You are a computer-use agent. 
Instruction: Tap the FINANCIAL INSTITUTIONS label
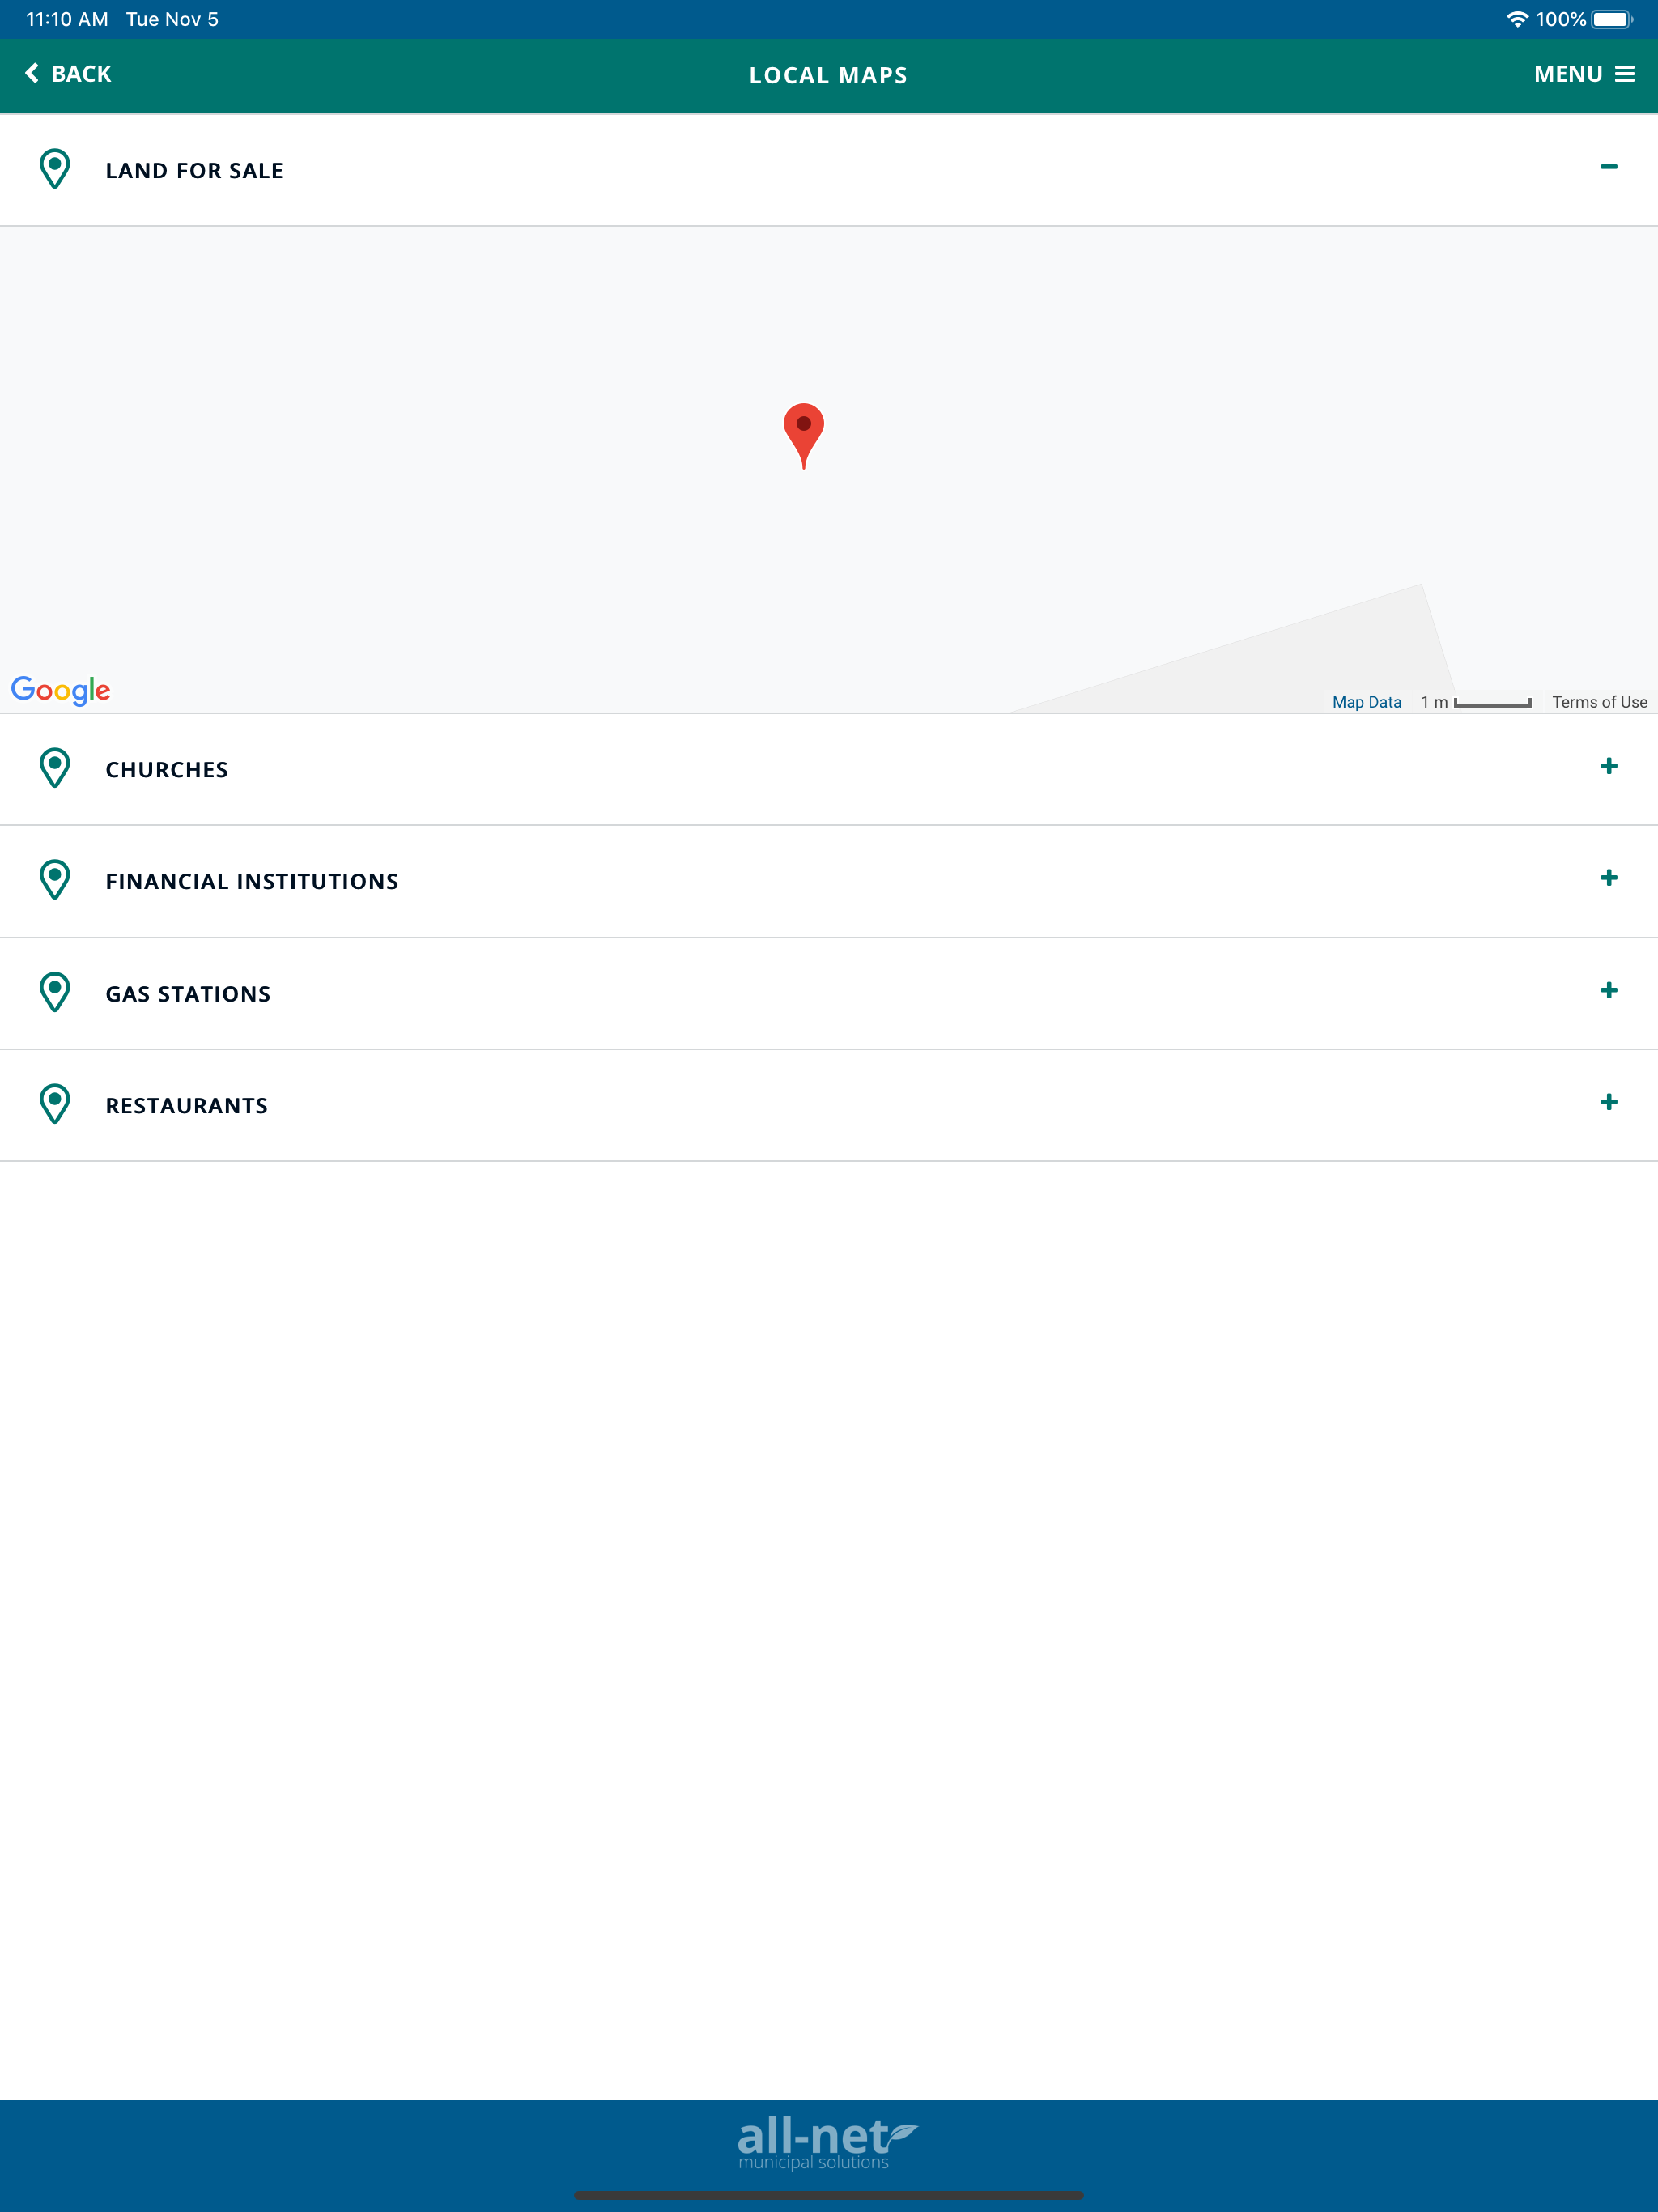[252, 882]
